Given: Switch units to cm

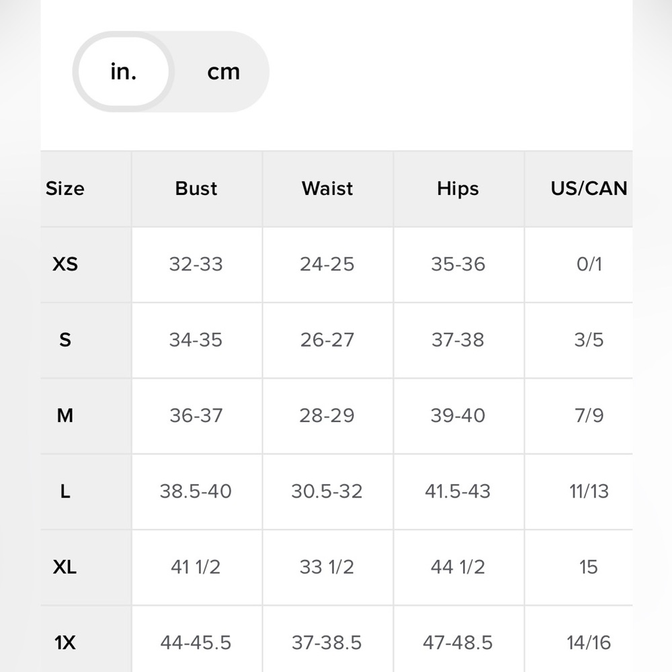Looking at the screenshot, I should 223,72.
